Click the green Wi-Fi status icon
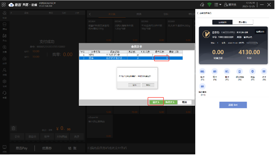 (x=209, y=5)
